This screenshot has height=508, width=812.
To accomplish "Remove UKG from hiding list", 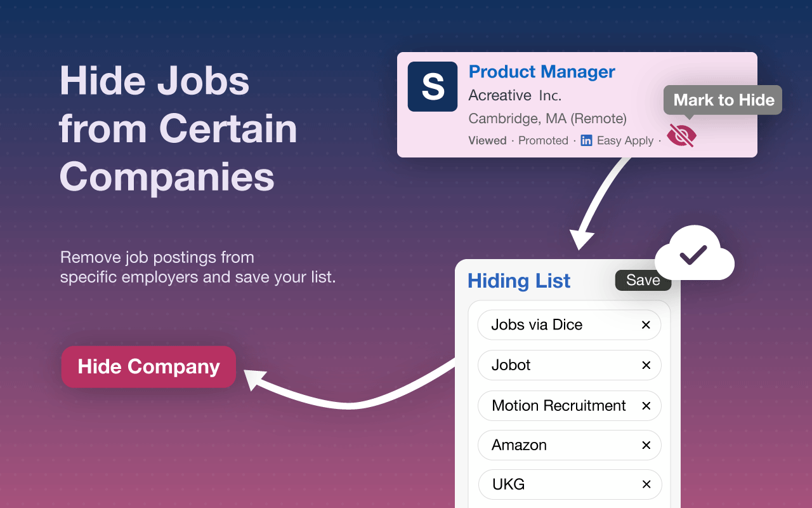I will pyautogui.click(x=646, y=485).
